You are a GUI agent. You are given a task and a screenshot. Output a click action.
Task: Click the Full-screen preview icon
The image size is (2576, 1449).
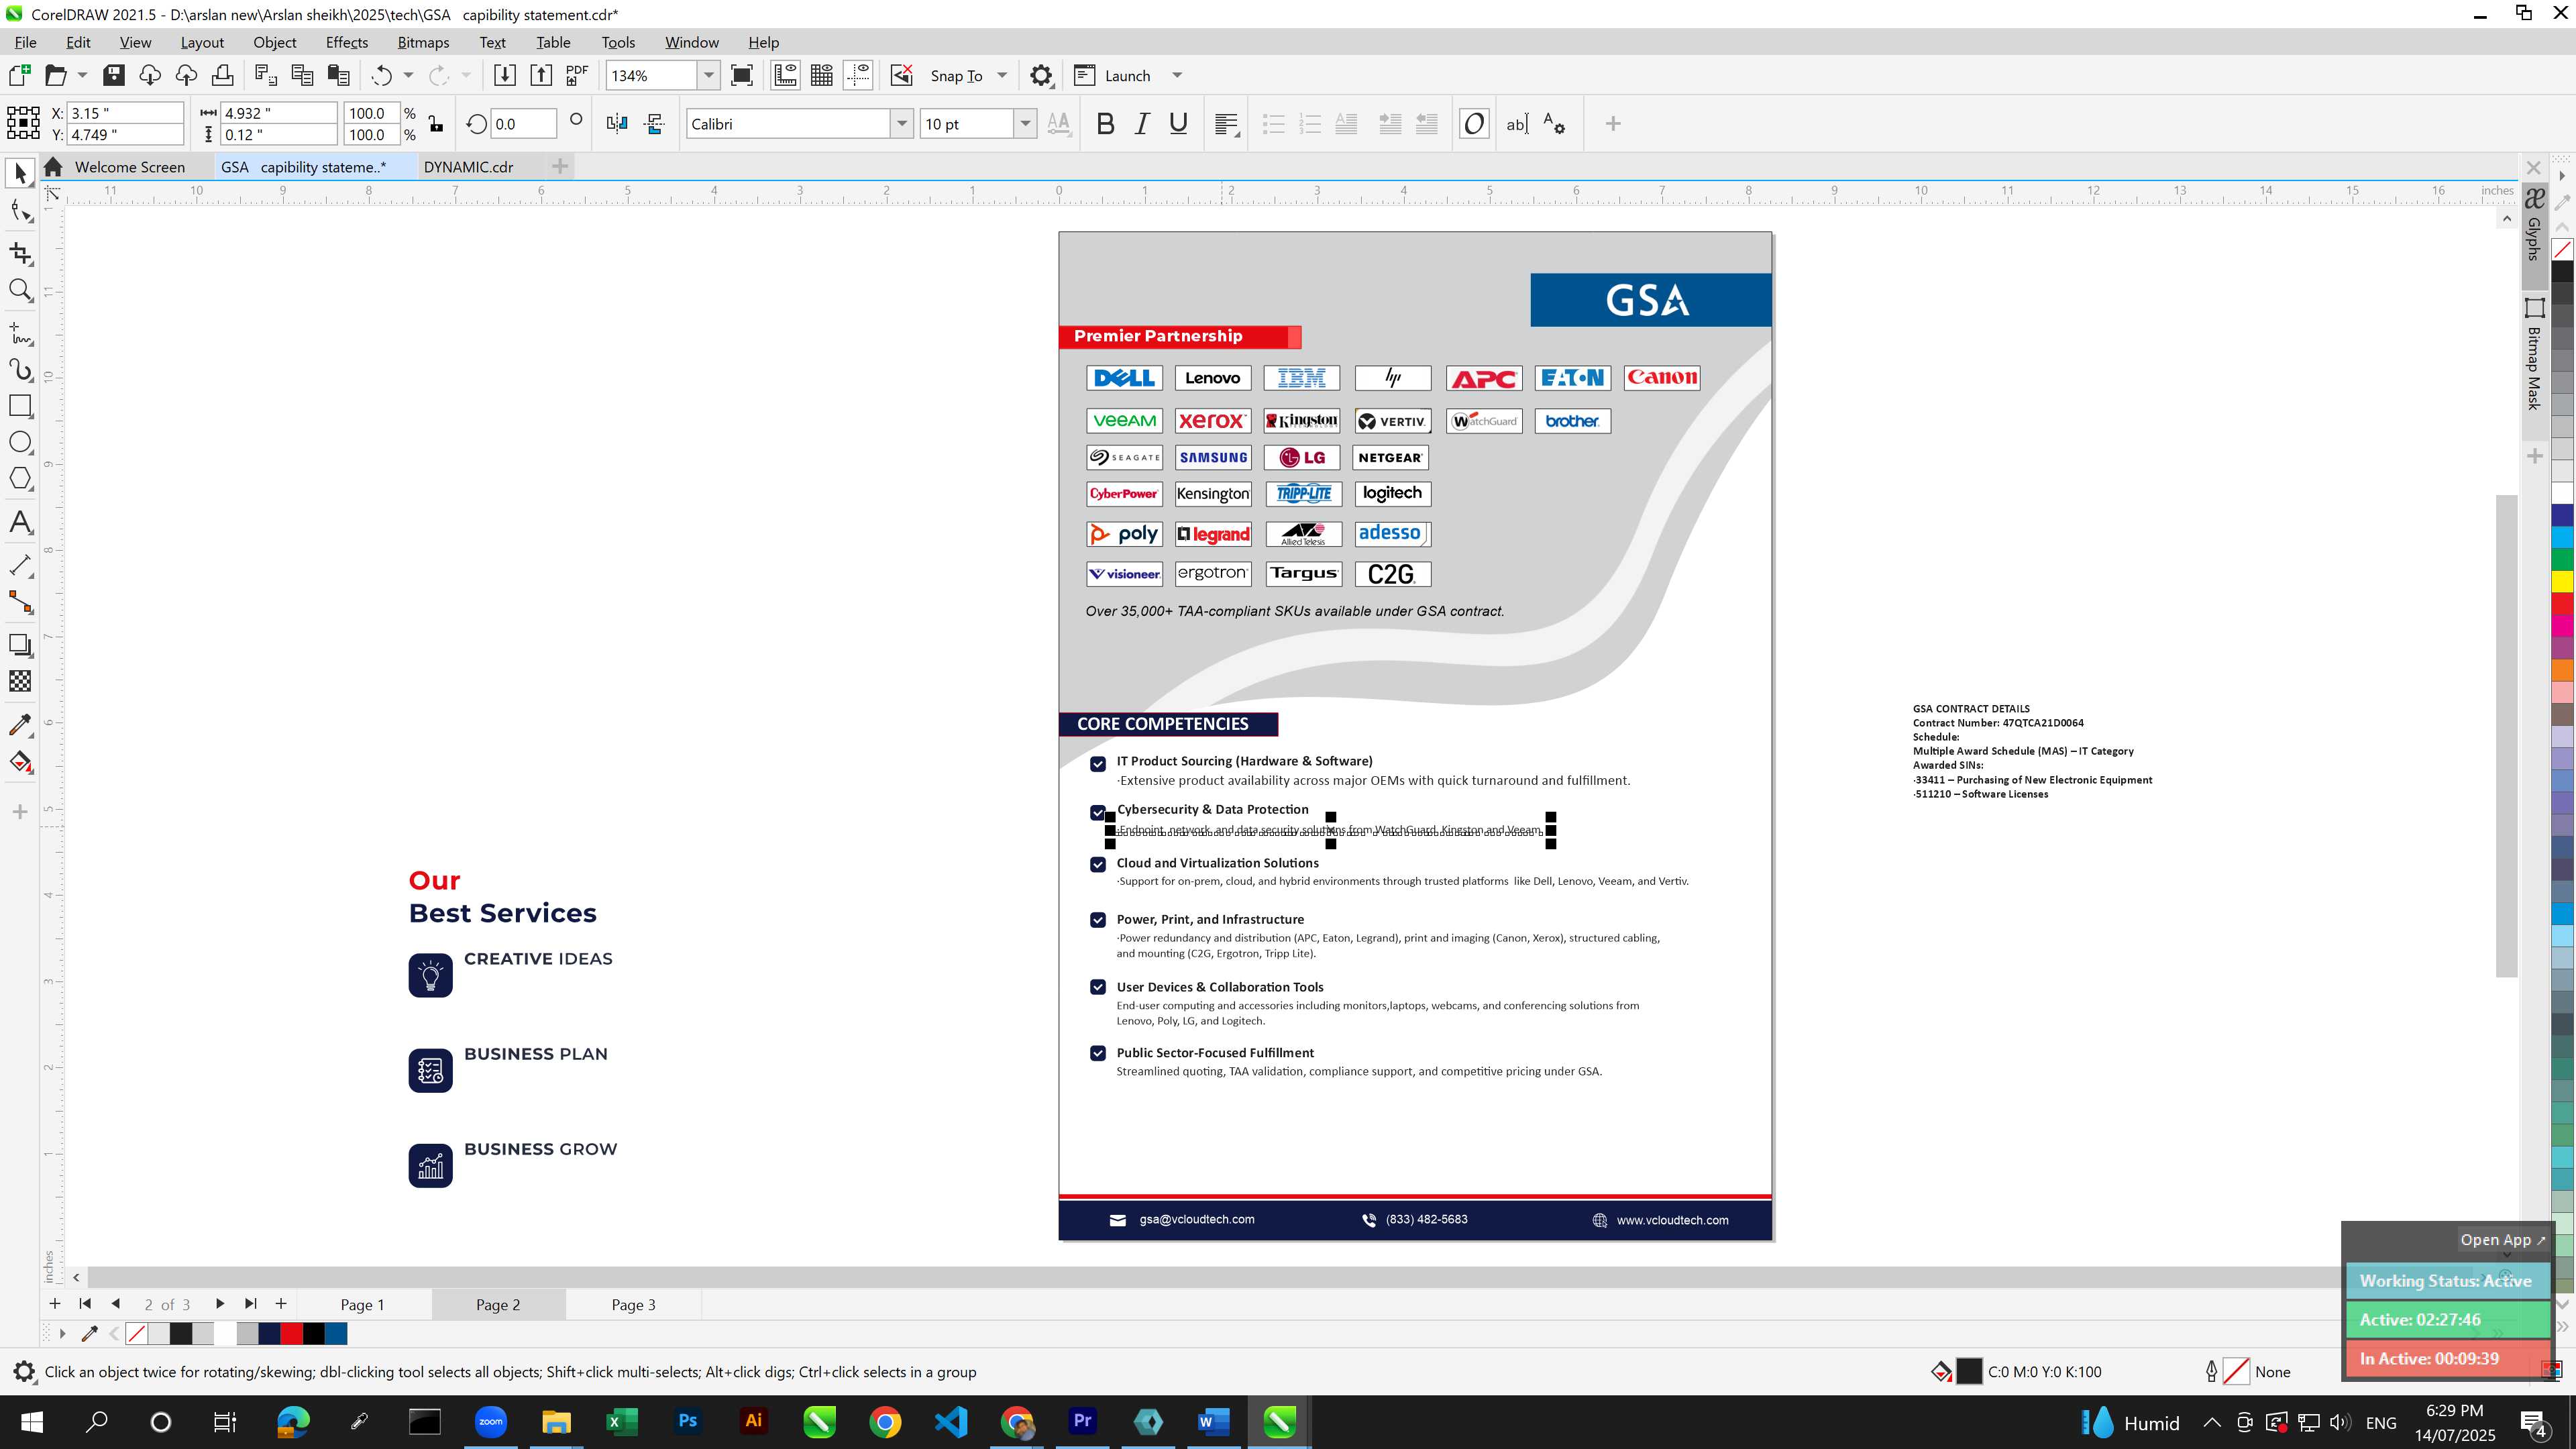pos(742,76)
